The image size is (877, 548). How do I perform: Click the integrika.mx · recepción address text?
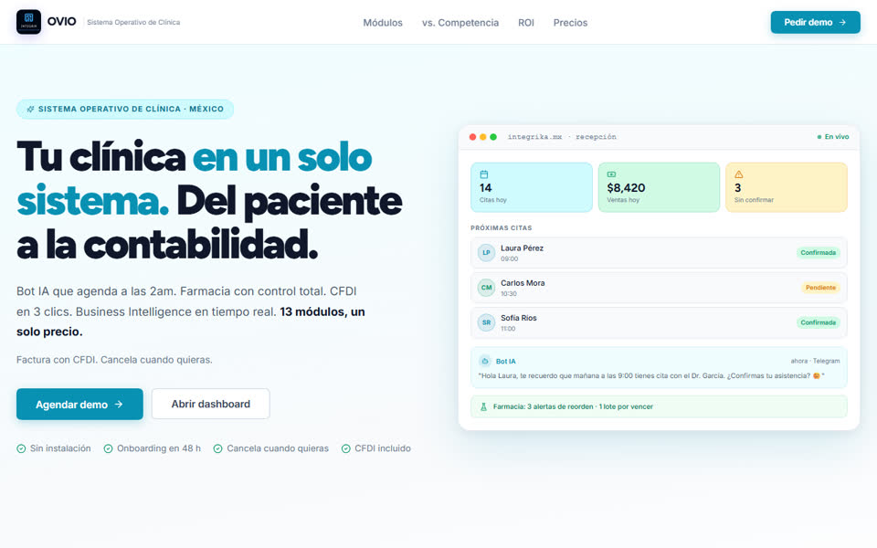tap(562, 137)
